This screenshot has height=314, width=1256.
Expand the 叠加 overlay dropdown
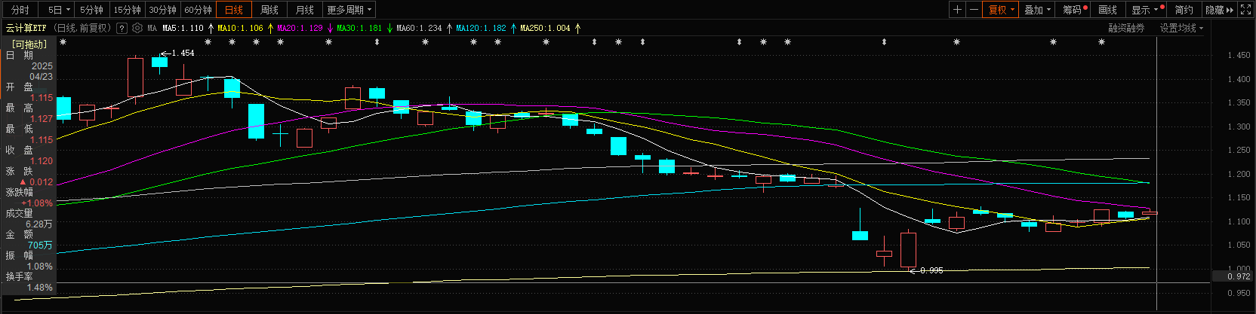click(1037, 10)
